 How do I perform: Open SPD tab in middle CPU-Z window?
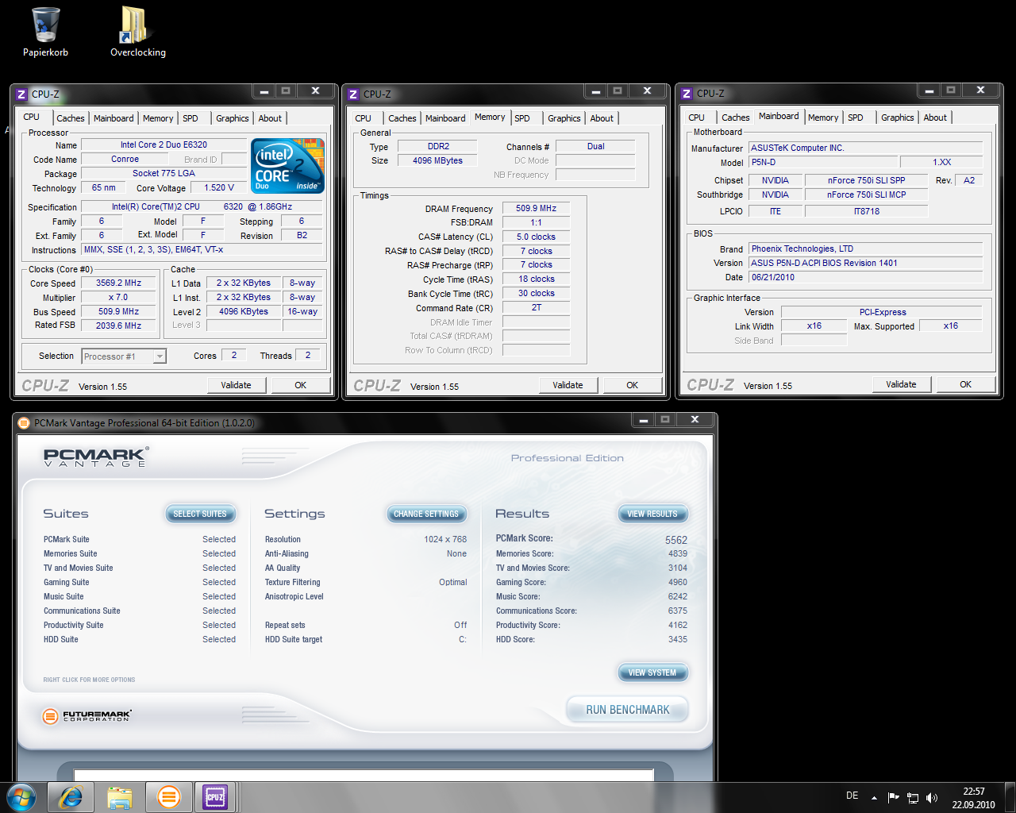tap(521, 118)
